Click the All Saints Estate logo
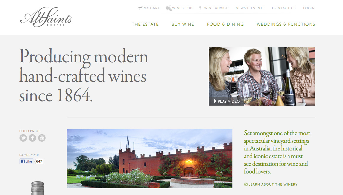The image size is (343, 195). click(46, 17)
